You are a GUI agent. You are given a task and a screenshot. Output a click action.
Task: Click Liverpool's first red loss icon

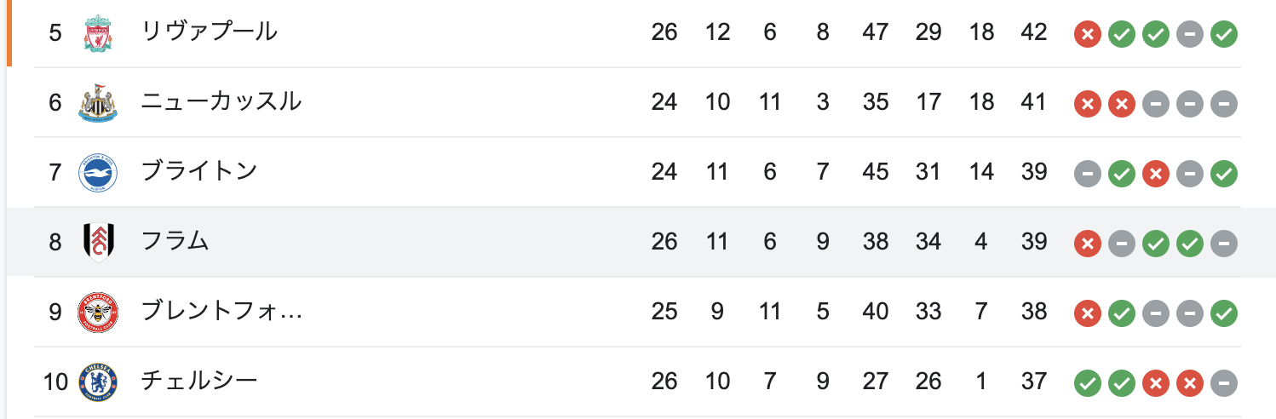pyautogui.click(x=1088, y=35)
